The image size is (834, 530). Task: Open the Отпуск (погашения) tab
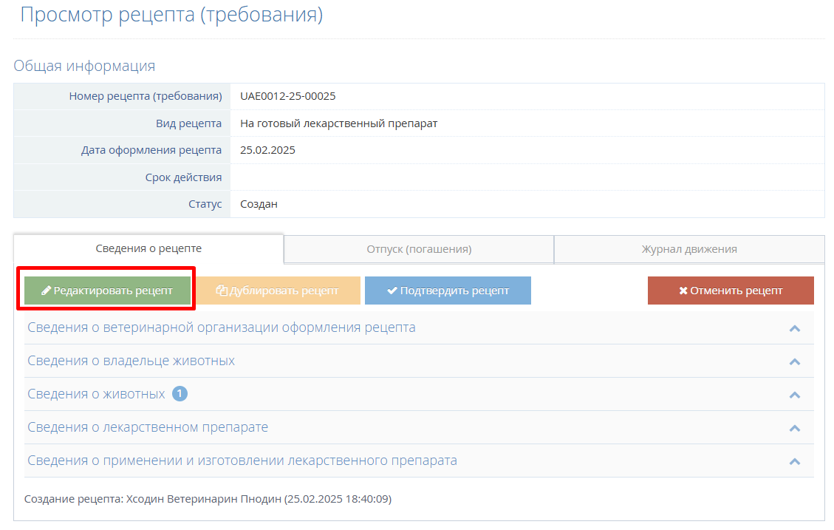[419, 249]
